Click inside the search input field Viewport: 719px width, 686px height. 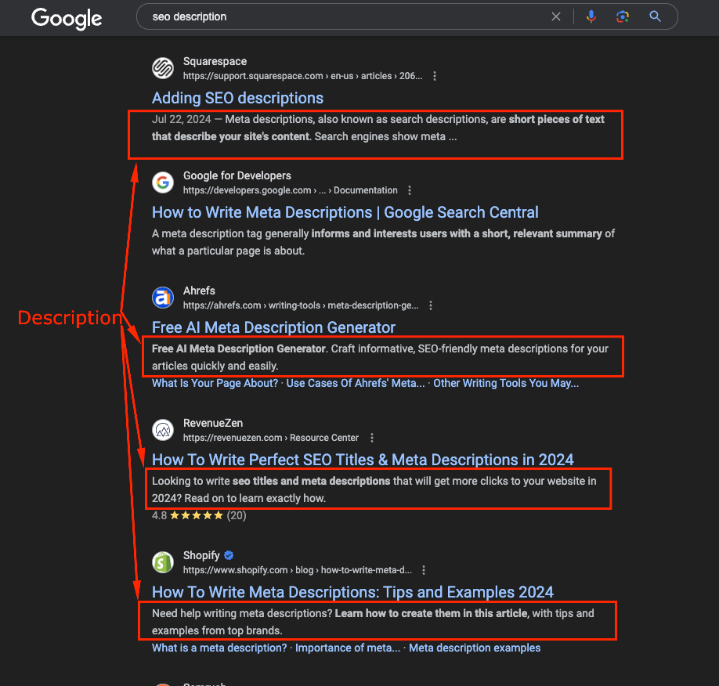click(x=313, y=16)
